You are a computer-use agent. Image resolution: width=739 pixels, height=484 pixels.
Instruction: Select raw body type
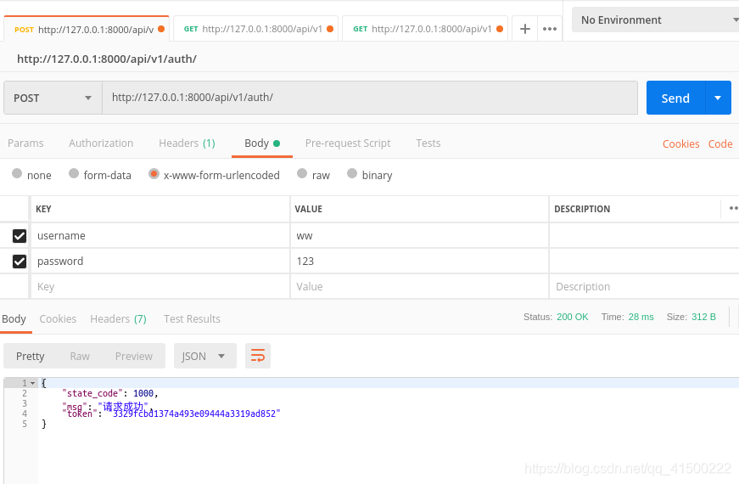(x=302, y=173)
